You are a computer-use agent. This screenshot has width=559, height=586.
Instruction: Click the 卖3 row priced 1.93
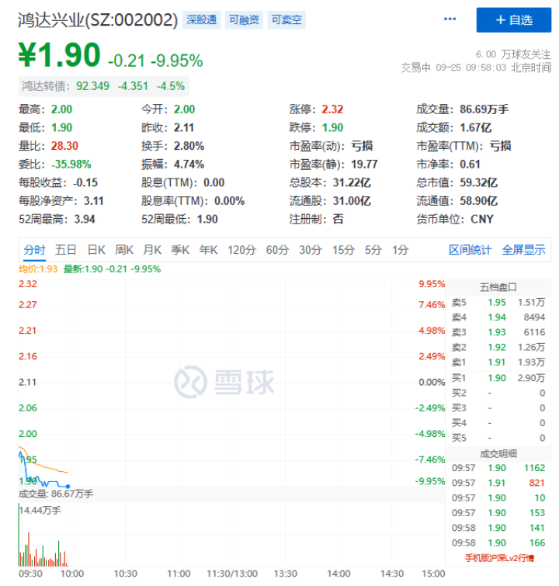[498, 332]
